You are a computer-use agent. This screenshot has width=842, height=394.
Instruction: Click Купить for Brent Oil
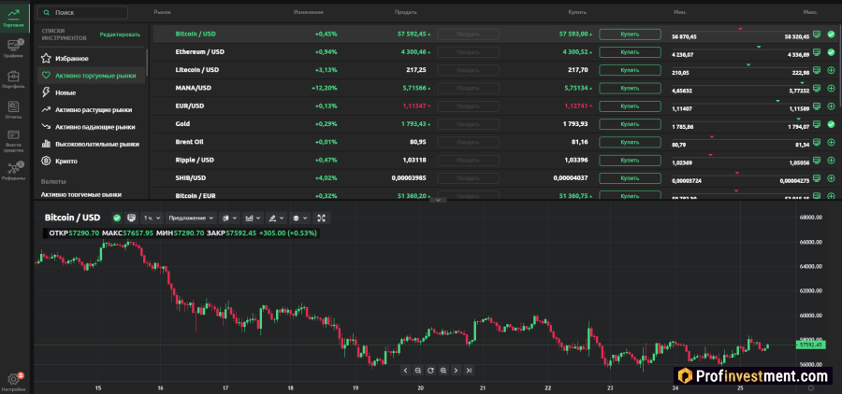point(630,142)
